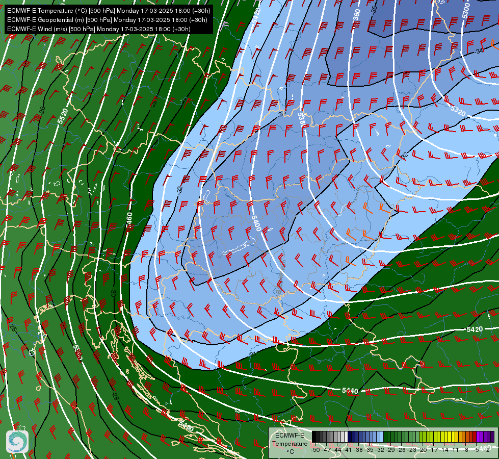
Task: Click the -32 value on the legend scale
Action: (x=380, y=450)
